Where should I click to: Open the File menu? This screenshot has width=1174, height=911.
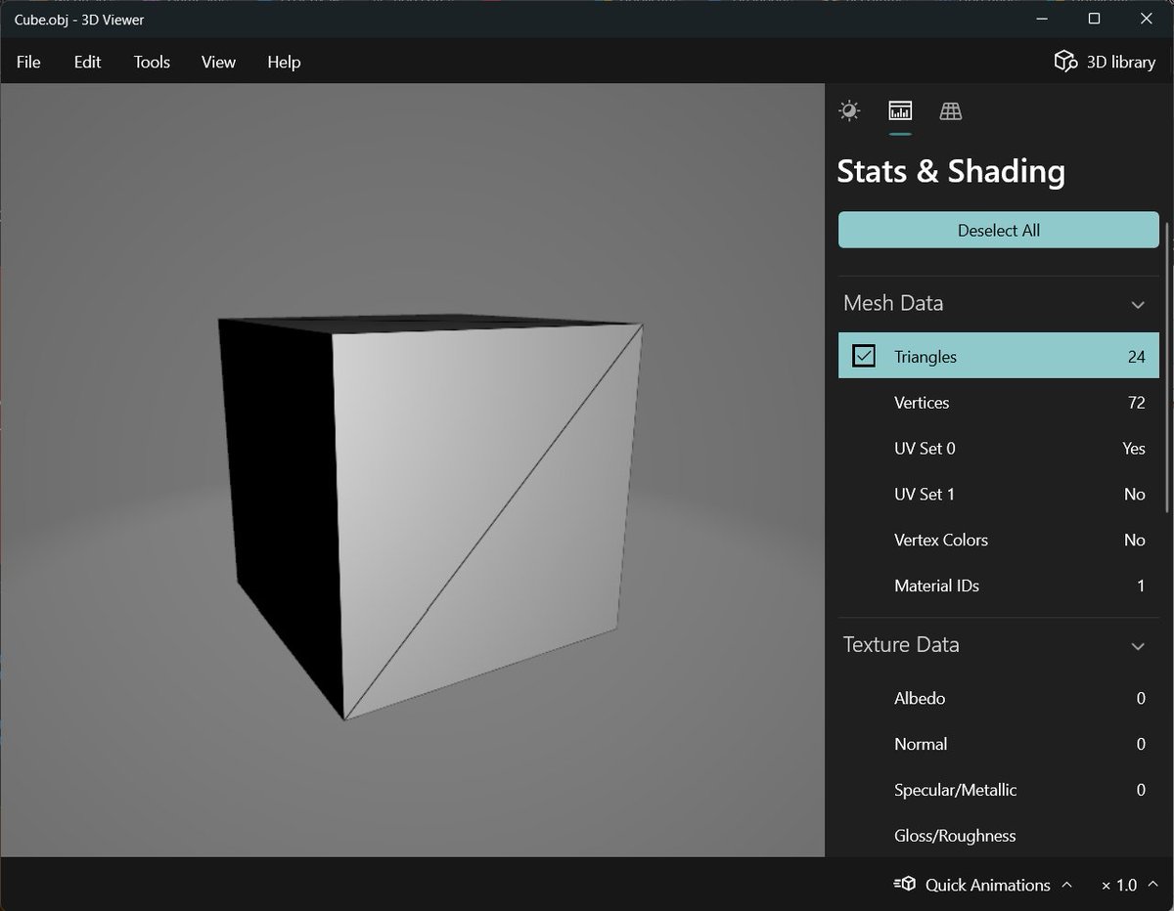pos(28,62)
